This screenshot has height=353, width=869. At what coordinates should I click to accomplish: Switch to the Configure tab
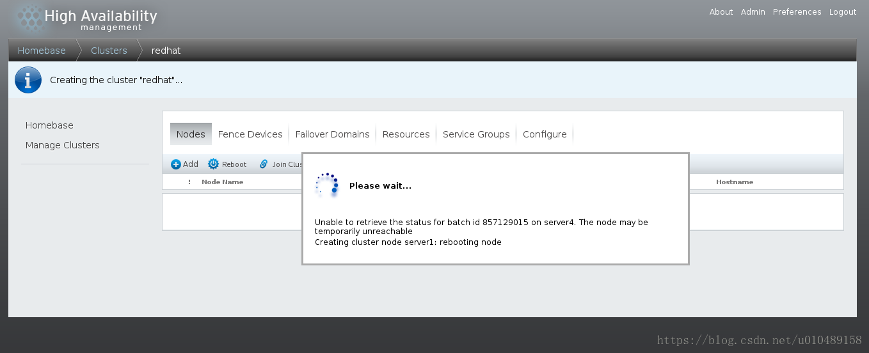545,134
